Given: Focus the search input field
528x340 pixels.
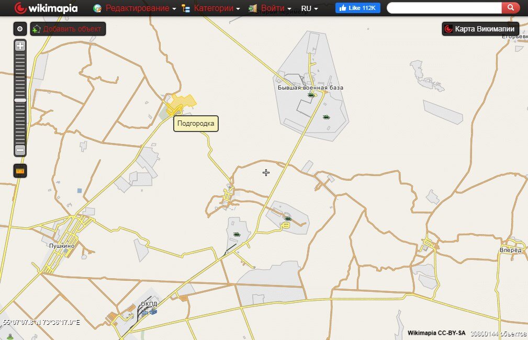Looking at the screenshot, I should pyautogui.click(x=444, y=8).
